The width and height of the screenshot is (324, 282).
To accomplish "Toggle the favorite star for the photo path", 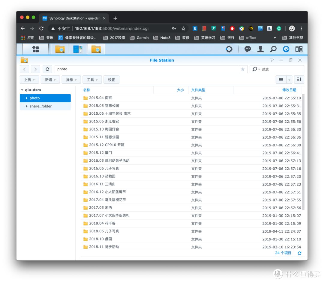I will point(242,69).
